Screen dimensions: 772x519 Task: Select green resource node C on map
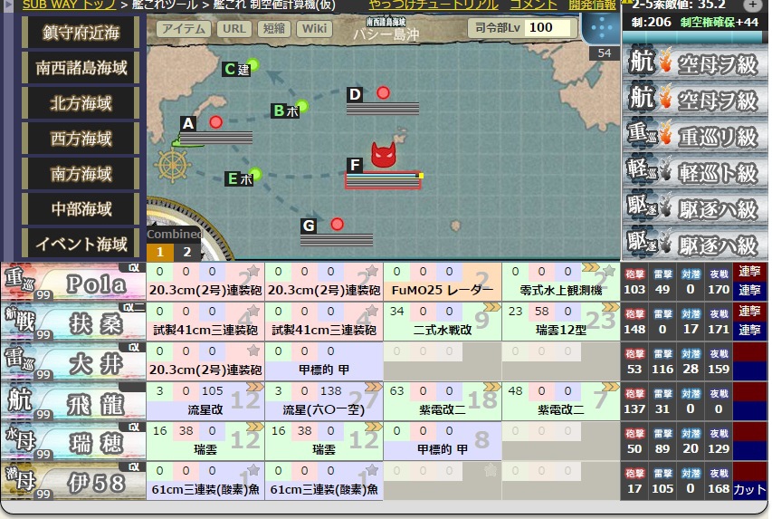[x=253, y=65]
